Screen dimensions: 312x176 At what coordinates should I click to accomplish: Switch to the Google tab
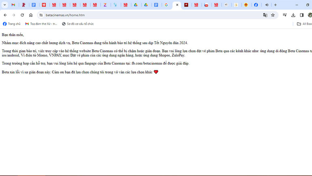166,5
